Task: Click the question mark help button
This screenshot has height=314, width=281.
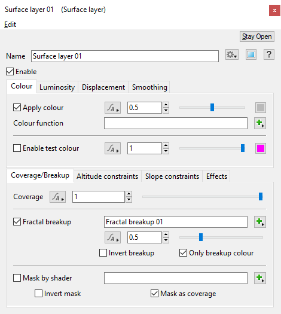Action: (269, 54)
